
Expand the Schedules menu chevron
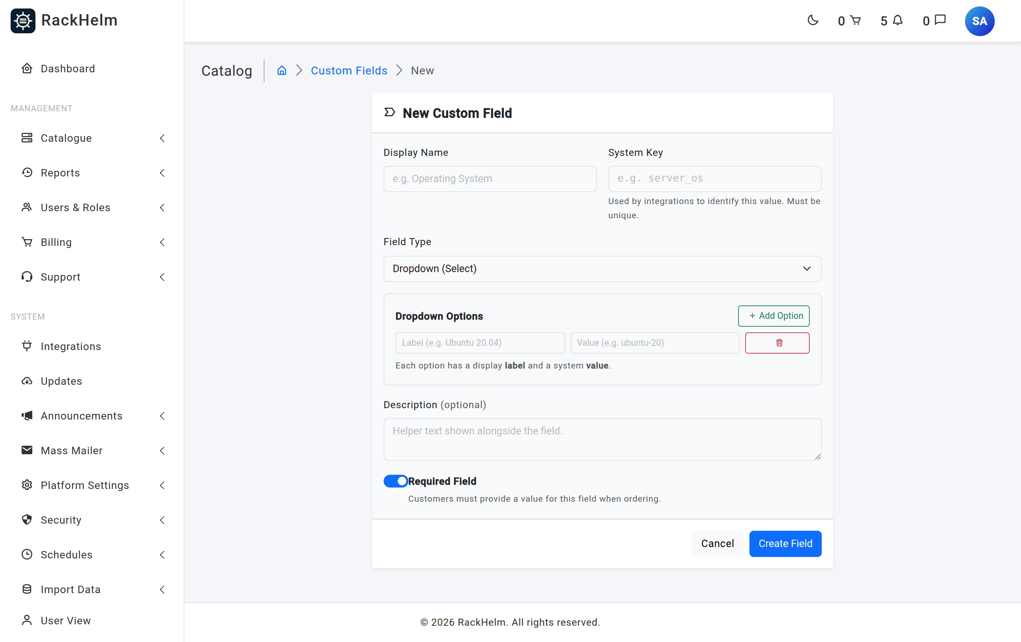coord(162,555)
